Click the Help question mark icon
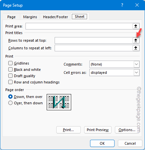Screen dimensions: 145x150 click(122, 5)
